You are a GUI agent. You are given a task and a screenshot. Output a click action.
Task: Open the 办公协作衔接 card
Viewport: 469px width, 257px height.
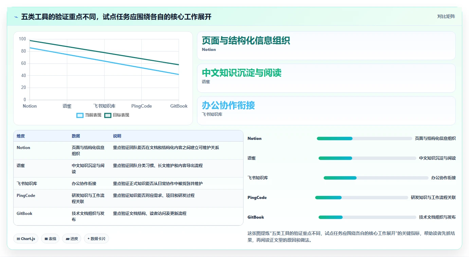pos(326,111)
